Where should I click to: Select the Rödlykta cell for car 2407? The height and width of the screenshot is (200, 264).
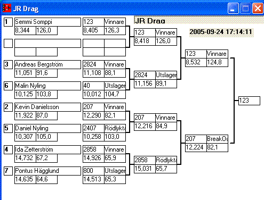tap(115, 128)
